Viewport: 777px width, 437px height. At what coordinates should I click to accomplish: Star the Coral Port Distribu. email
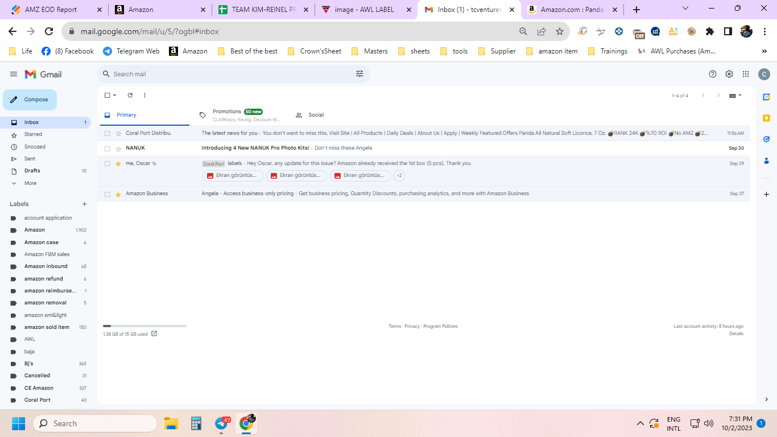pyautogui.click(x=118, y=133)
